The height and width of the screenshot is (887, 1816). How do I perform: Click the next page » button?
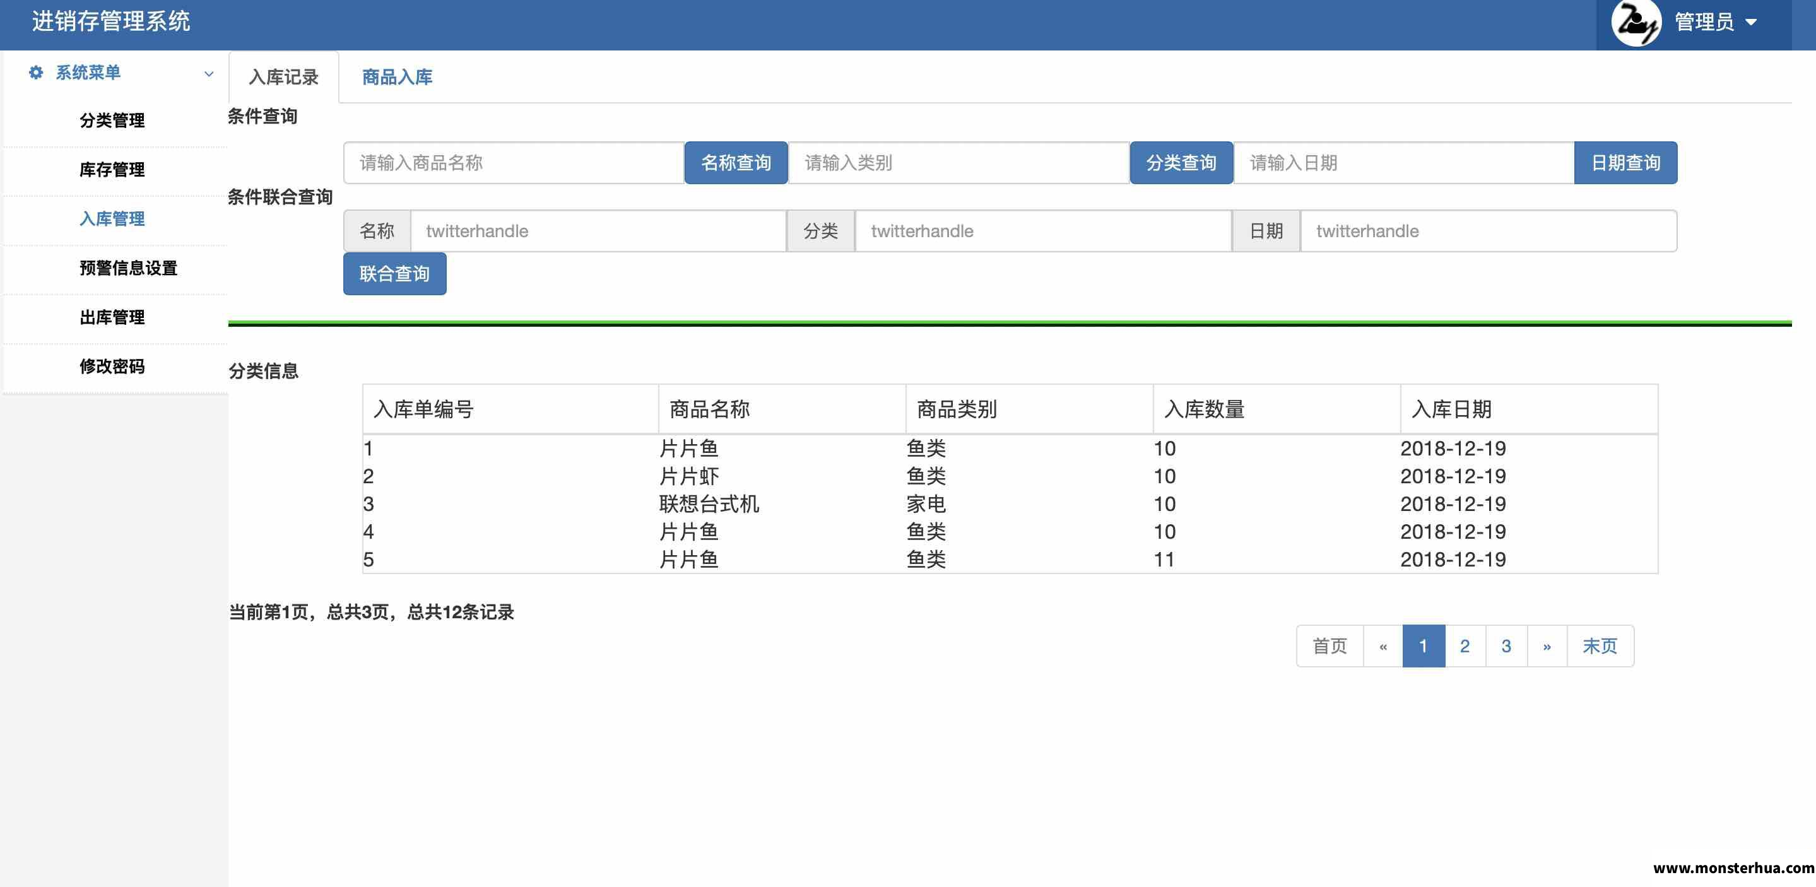1547,646
